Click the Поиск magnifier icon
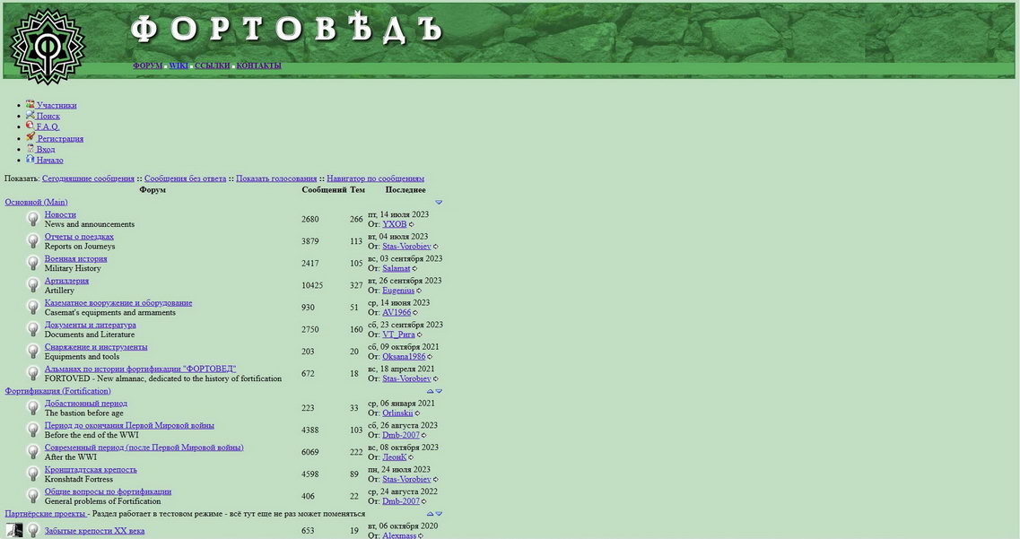Image resolution: width=1020 pixels, height=539 pixels. 31,115
